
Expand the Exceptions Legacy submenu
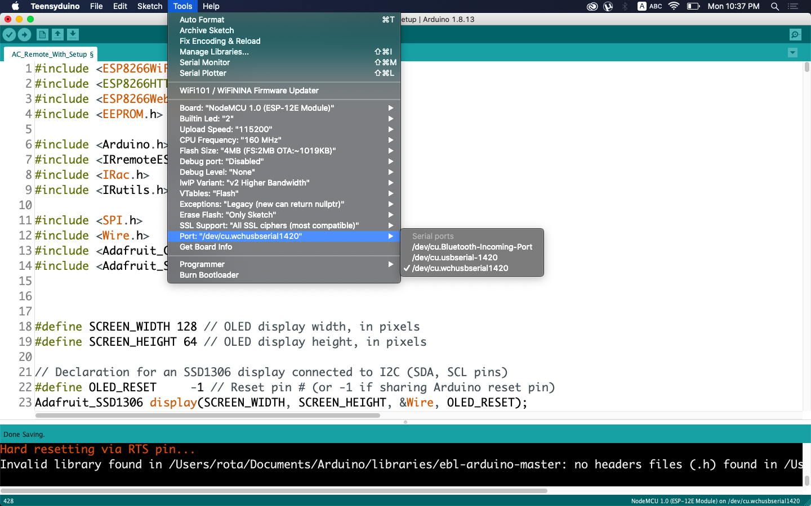(284, 204)
